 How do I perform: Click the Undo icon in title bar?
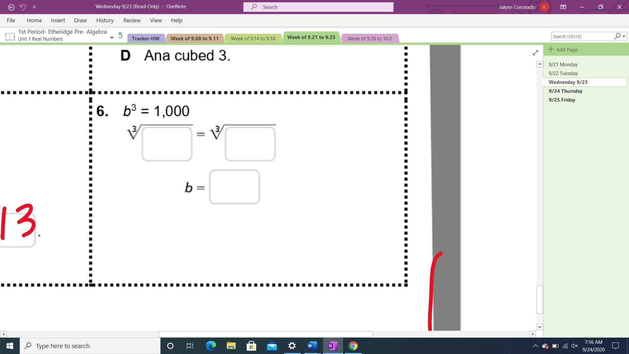pos(23,7)
